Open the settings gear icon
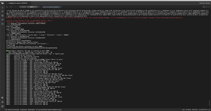 (2, 106)
